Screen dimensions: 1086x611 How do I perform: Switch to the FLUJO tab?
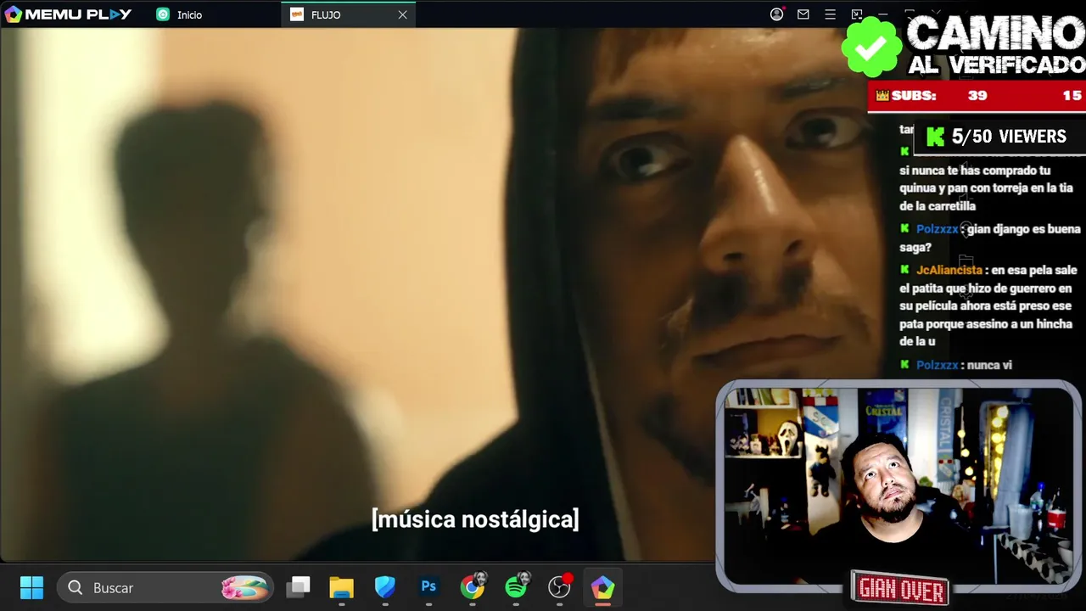click(326, 14)
